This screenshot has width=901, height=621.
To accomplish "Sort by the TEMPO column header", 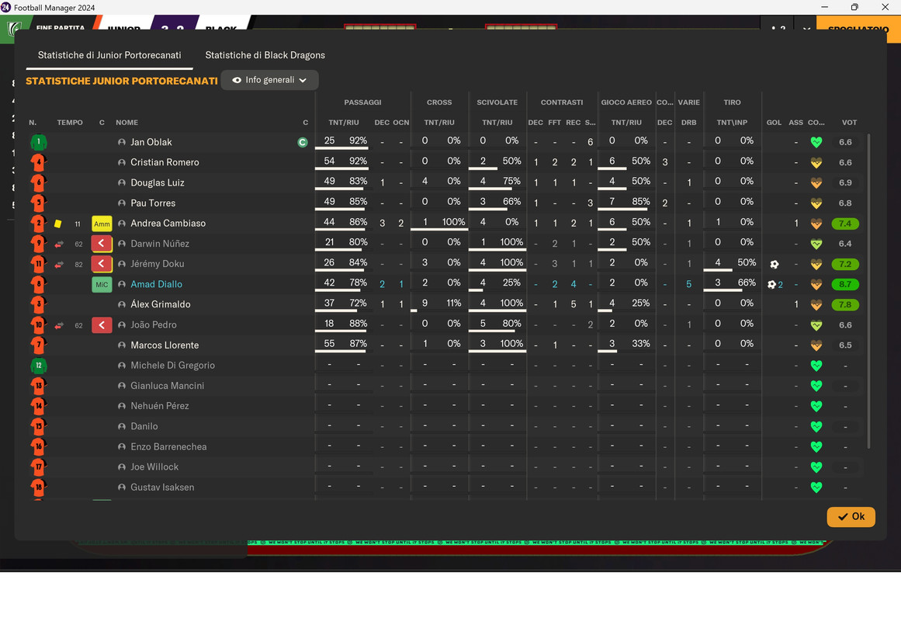I will coord(70,123).
